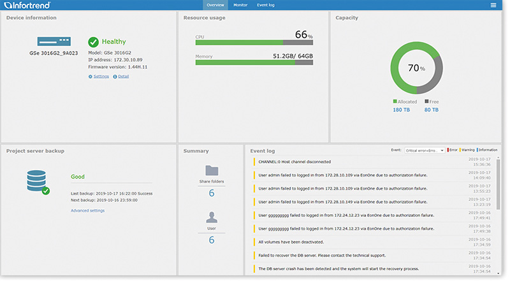This screenshot has height=283, width=510.
Task: Click the 51.2GB/ 64GB memory value
Action: click(x=293, y=56)
